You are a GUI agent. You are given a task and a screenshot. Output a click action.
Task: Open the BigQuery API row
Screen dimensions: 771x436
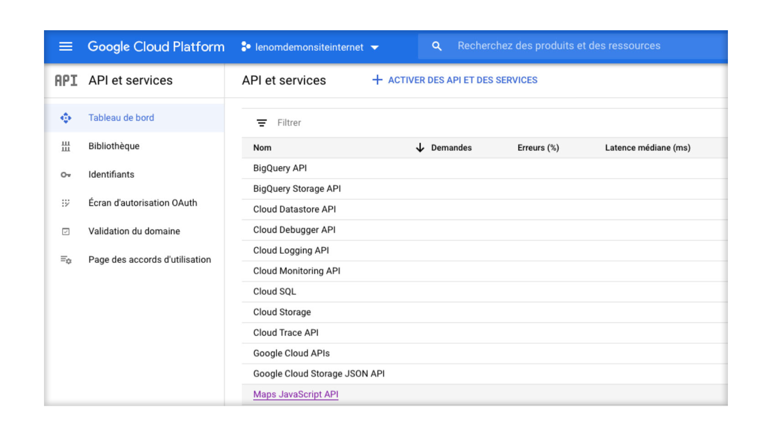(485, 168)
